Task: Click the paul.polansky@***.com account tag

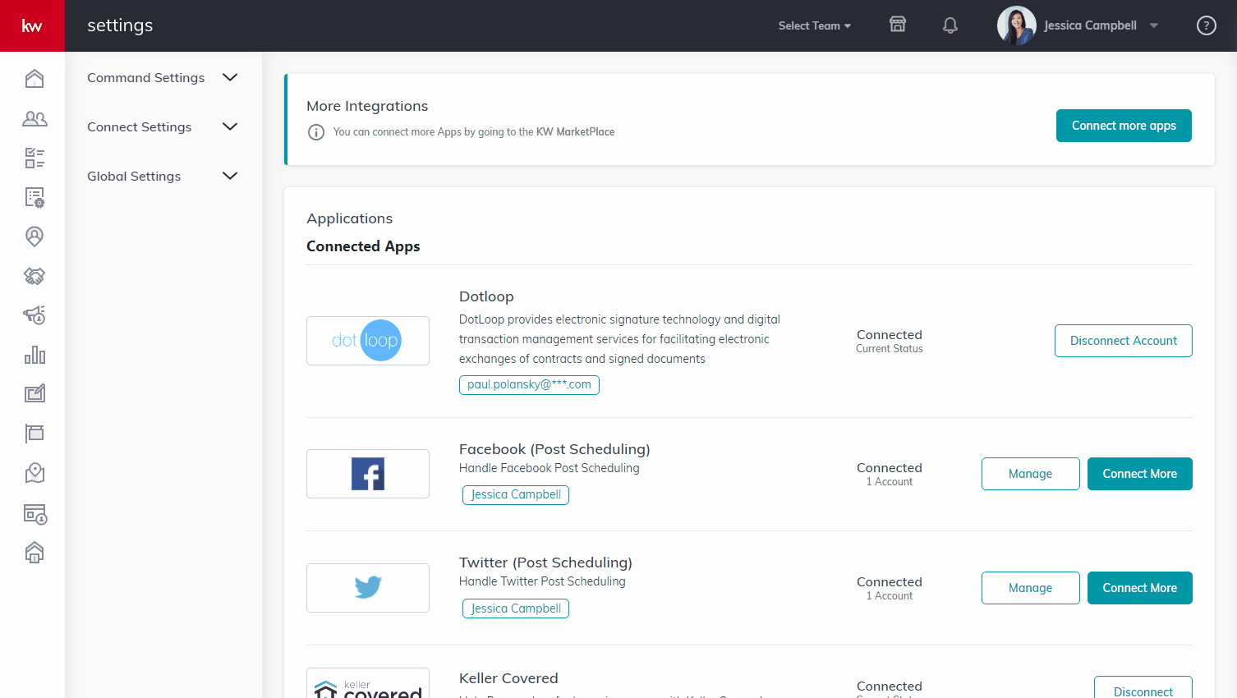Action: (529, 385)
